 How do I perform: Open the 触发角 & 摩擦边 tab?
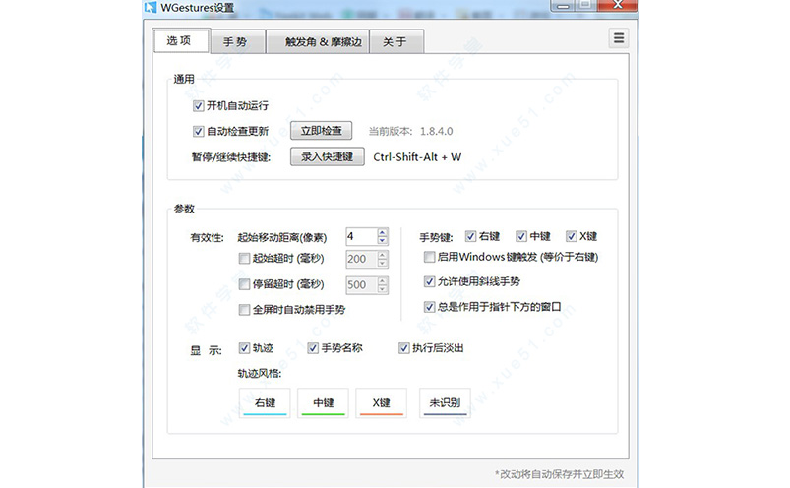coord(318,41)
